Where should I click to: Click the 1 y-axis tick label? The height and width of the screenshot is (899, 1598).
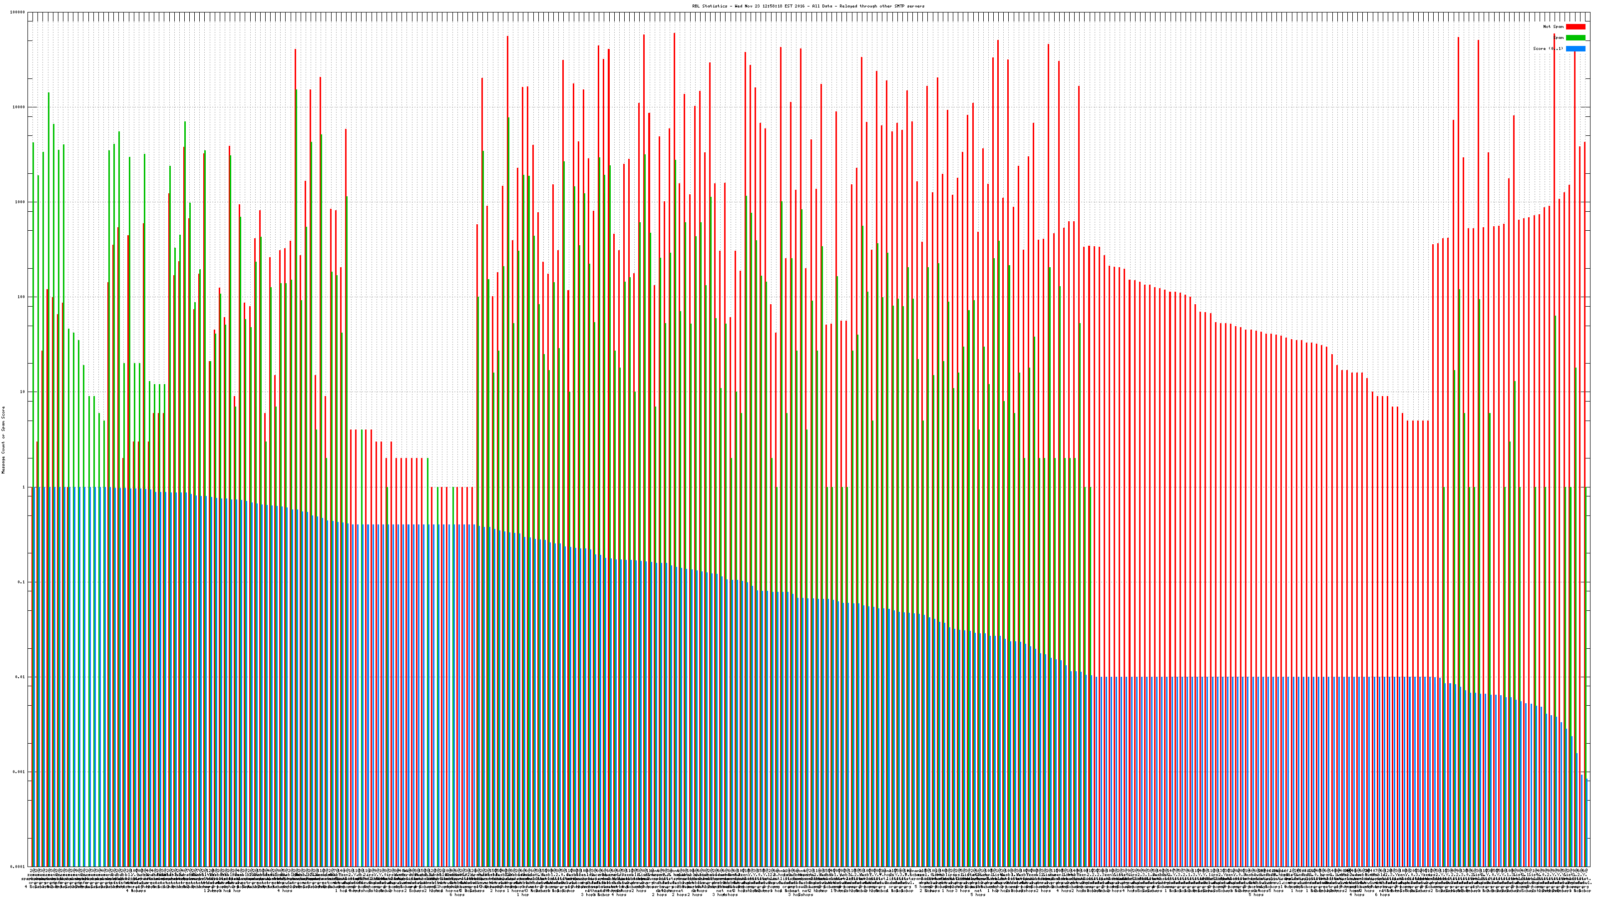[23, 487]
